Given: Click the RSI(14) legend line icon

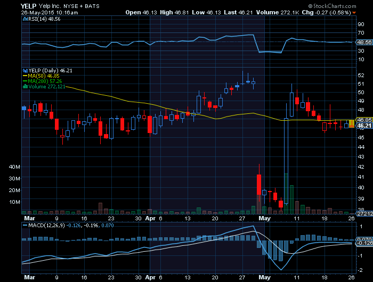Looking at the screenshot, I should pyautogui.click(x=25, y=19).
